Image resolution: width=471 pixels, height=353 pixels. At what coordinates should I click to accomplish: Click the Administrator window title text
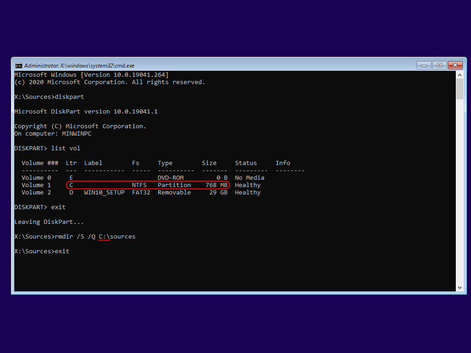click(x=79, y=65)
